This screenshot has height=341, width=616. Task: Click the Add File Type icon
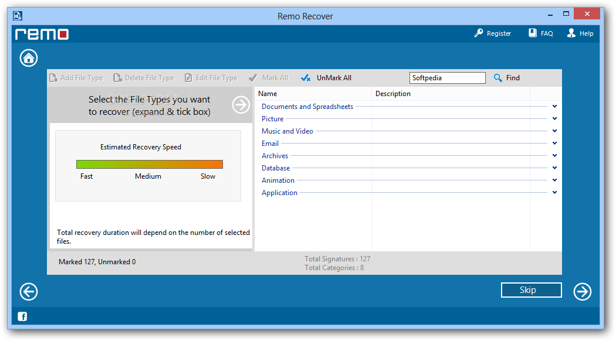53,78
